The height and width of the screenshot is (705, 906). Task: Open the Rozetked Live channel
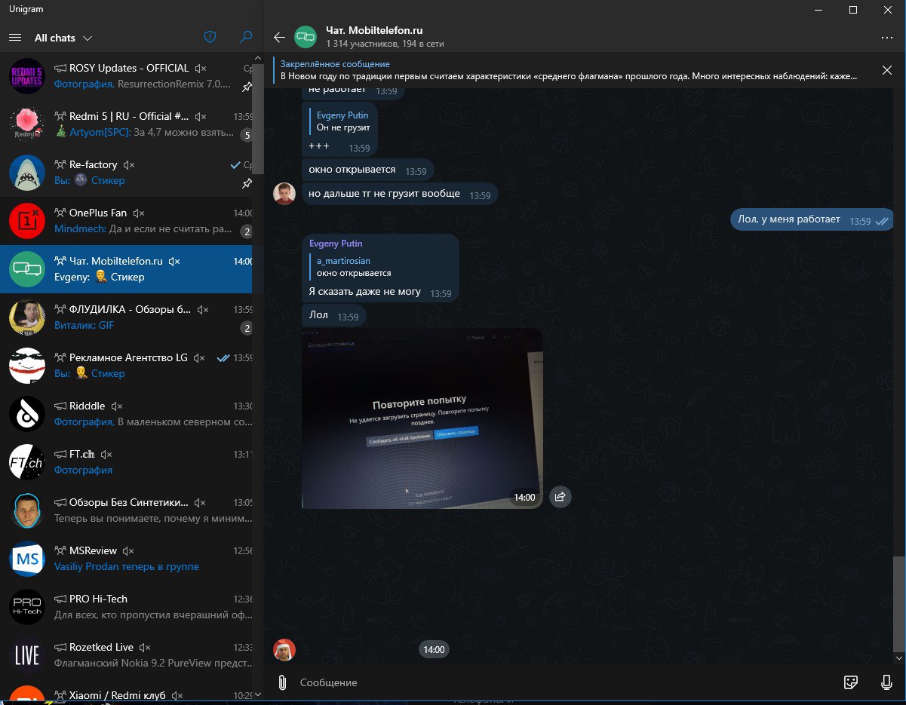pyautogui.click(x=127, y=655)
